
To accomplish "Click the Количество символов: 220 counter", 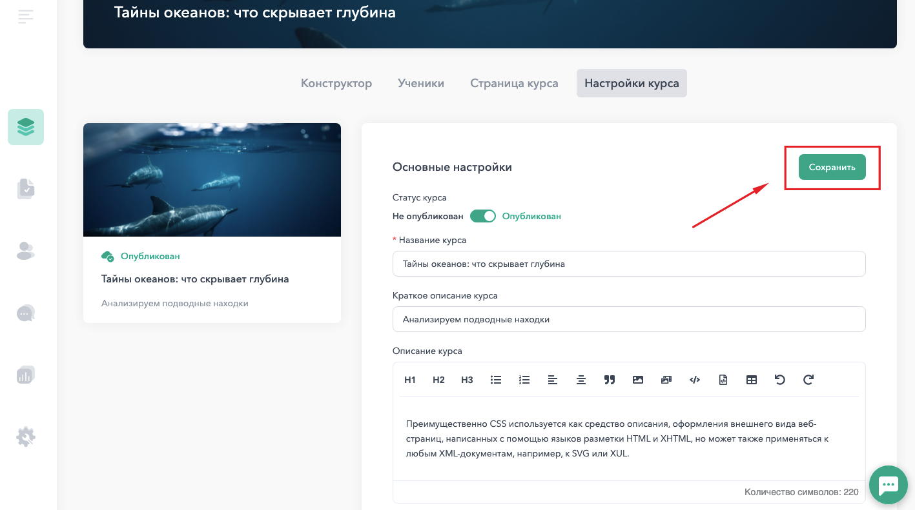I will point(801,492).
